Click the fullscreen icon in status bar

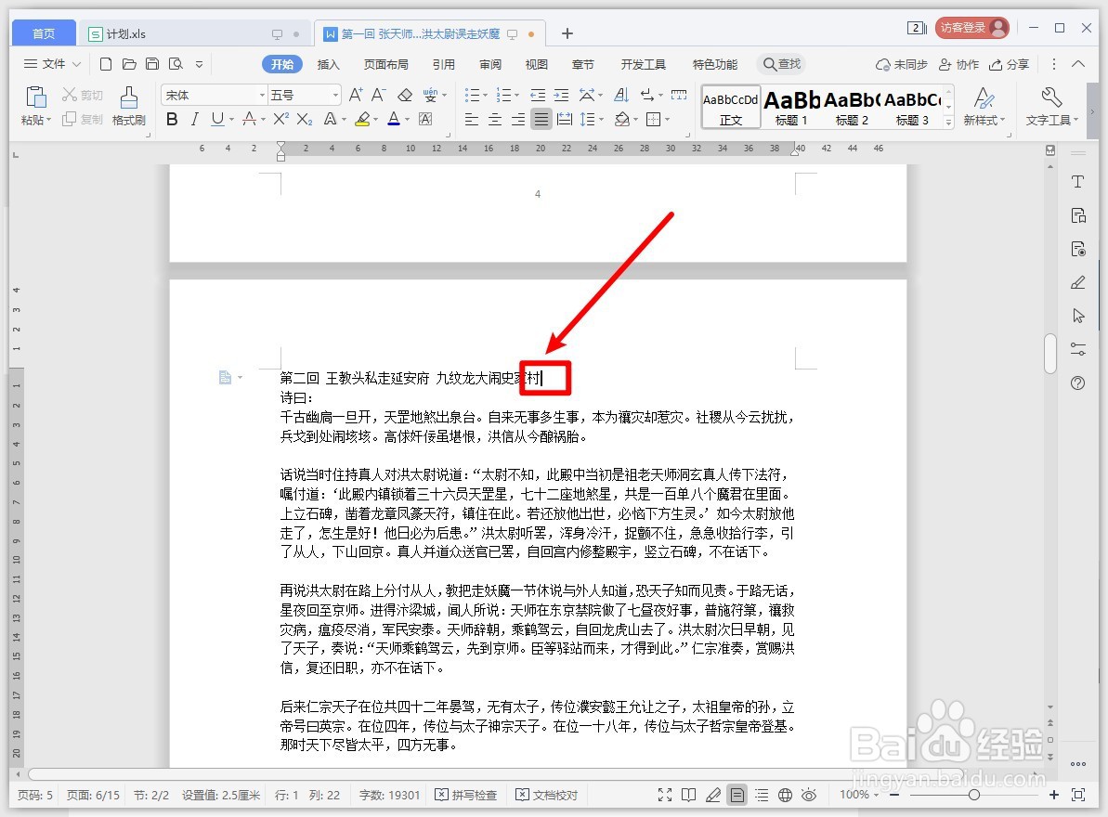point(665,795)
